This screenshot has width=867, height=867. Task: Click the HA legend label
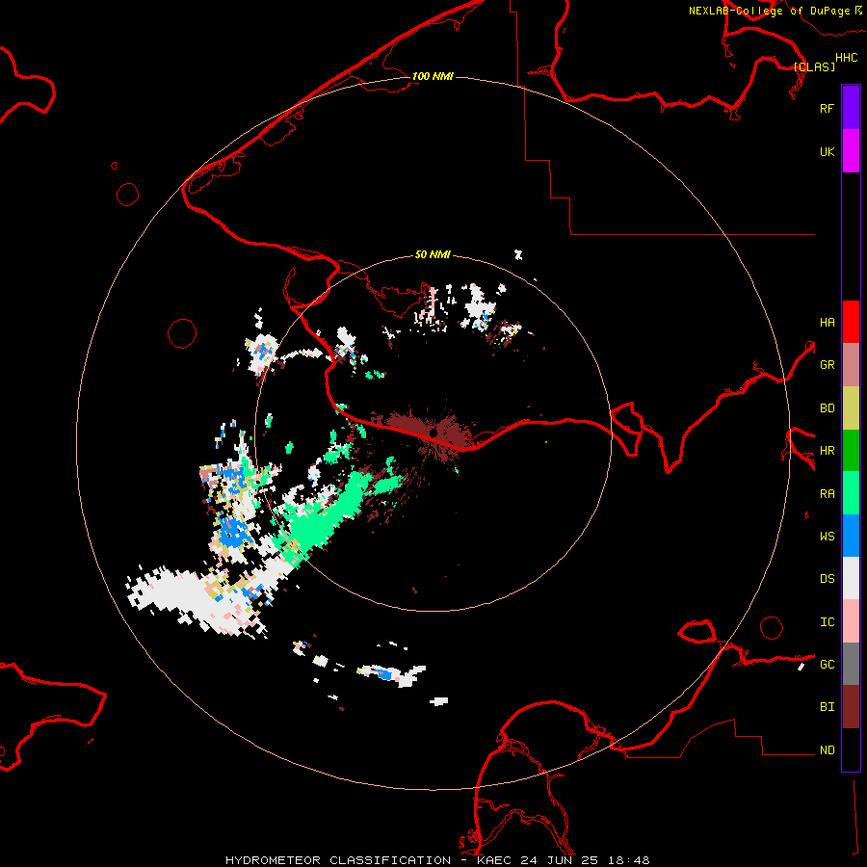(827, 322)
